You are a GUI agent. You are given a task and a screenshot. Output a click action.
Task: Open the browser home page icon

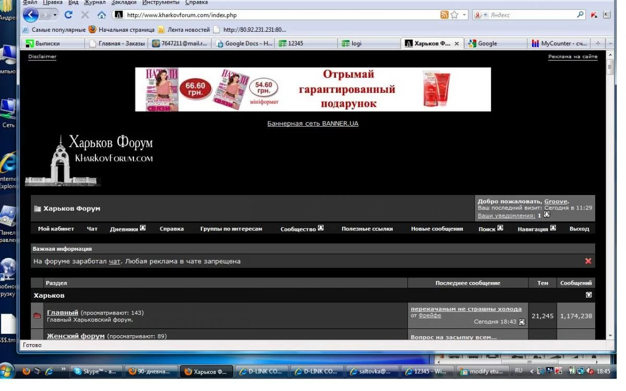(x=101, y=15)
